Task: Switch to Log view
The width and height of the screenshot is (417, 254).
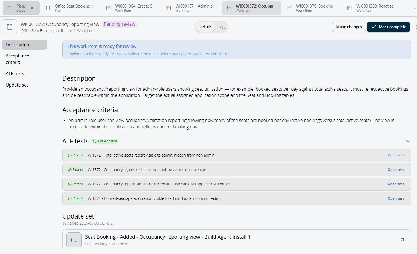Action: [x=221, y=27]
